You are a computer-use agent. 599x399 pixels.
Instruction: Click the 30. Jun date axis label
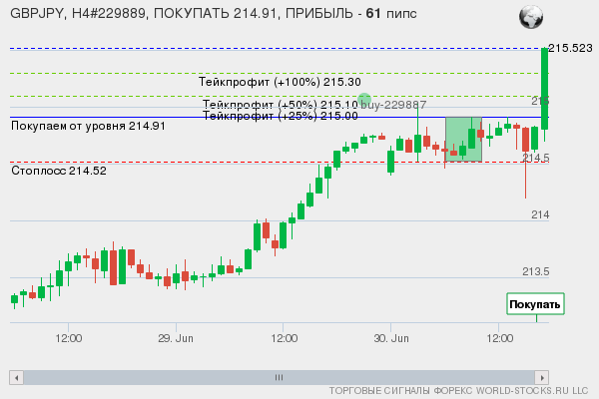(391, 338)
